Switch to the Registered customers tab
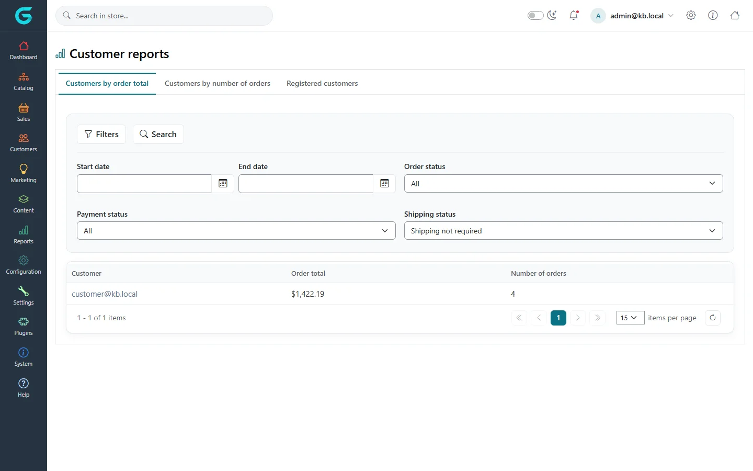The image size is (753, 471). pyautogui.click(x=322, y=84)
